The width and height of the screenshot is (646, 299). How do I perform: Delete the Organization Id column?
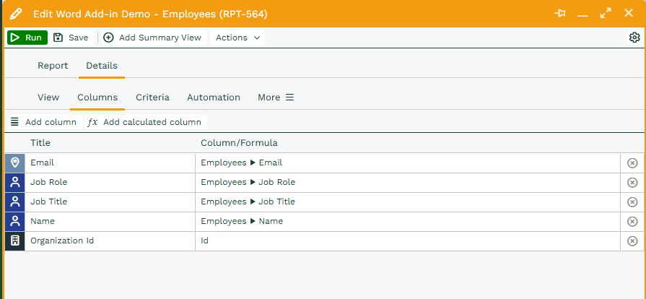[x=632, y=241]
